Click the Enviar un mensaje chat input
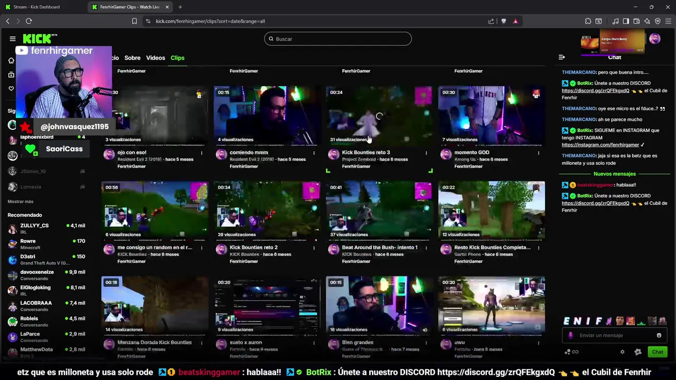The height and width of the screenshot is (380, 676). click(614, 335)
